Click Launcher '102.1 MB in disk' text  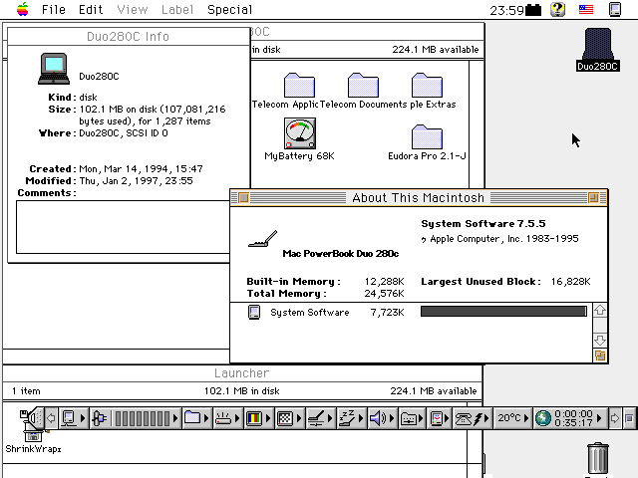click(x=241, y=391)
